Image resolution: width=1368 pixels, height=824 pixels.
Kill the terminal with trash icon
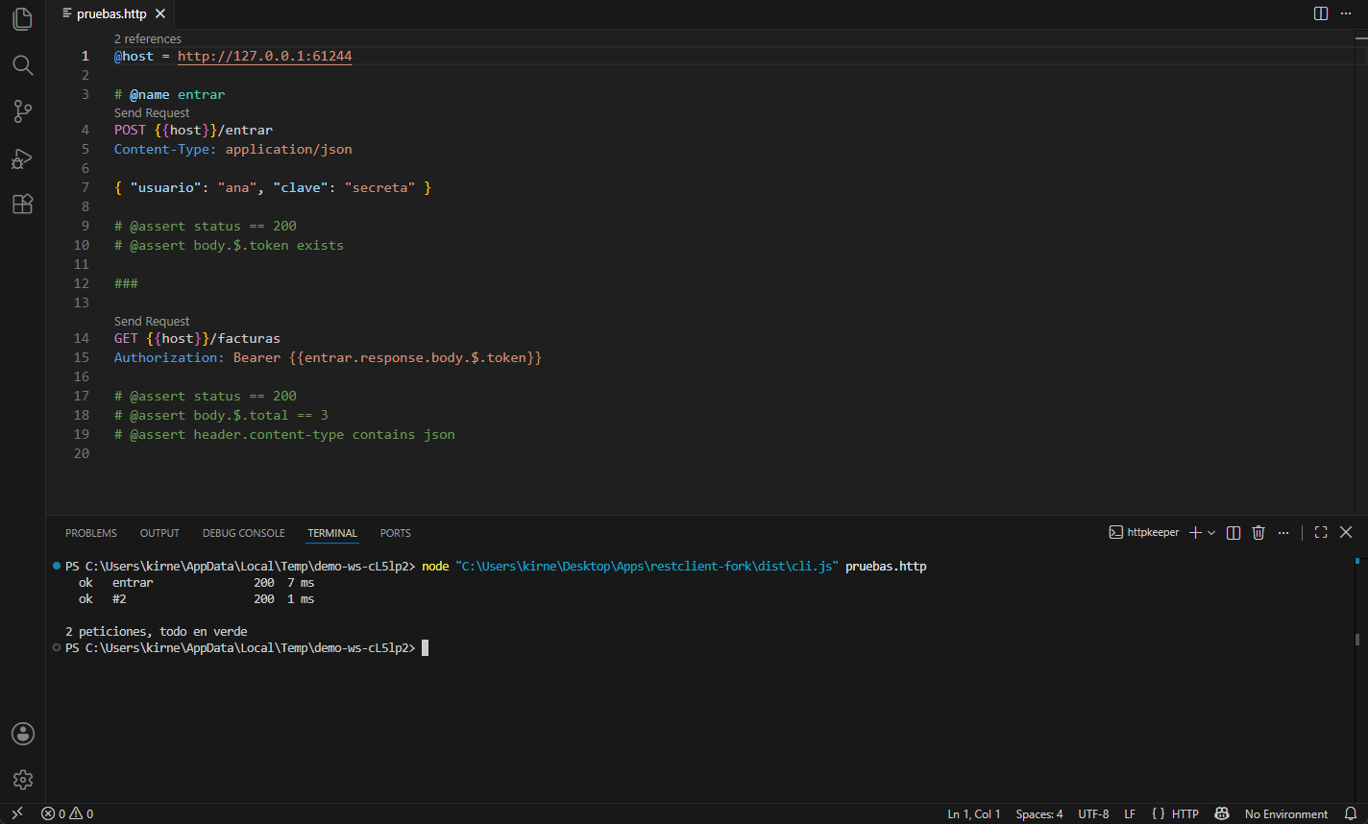click(1258, 532)
